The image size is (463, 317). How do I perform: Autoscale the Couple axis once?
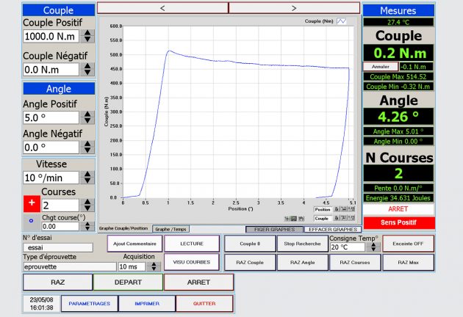coord(344,218)
